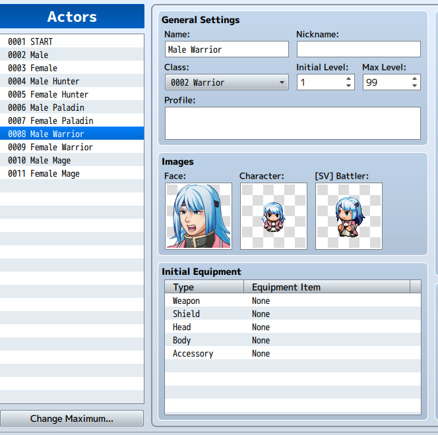Expand the Class dropdown showing 0002 Warrior
The width and height of the screenshot is (438, 435).
[227, 82]
